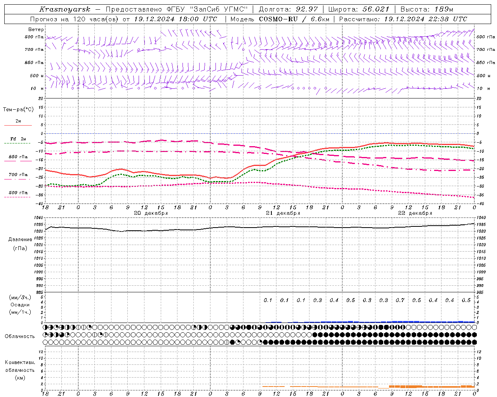This screenshot has width=497, height=397.
Task: Click the "20 декабря" date label
Action: click(151, 213)
